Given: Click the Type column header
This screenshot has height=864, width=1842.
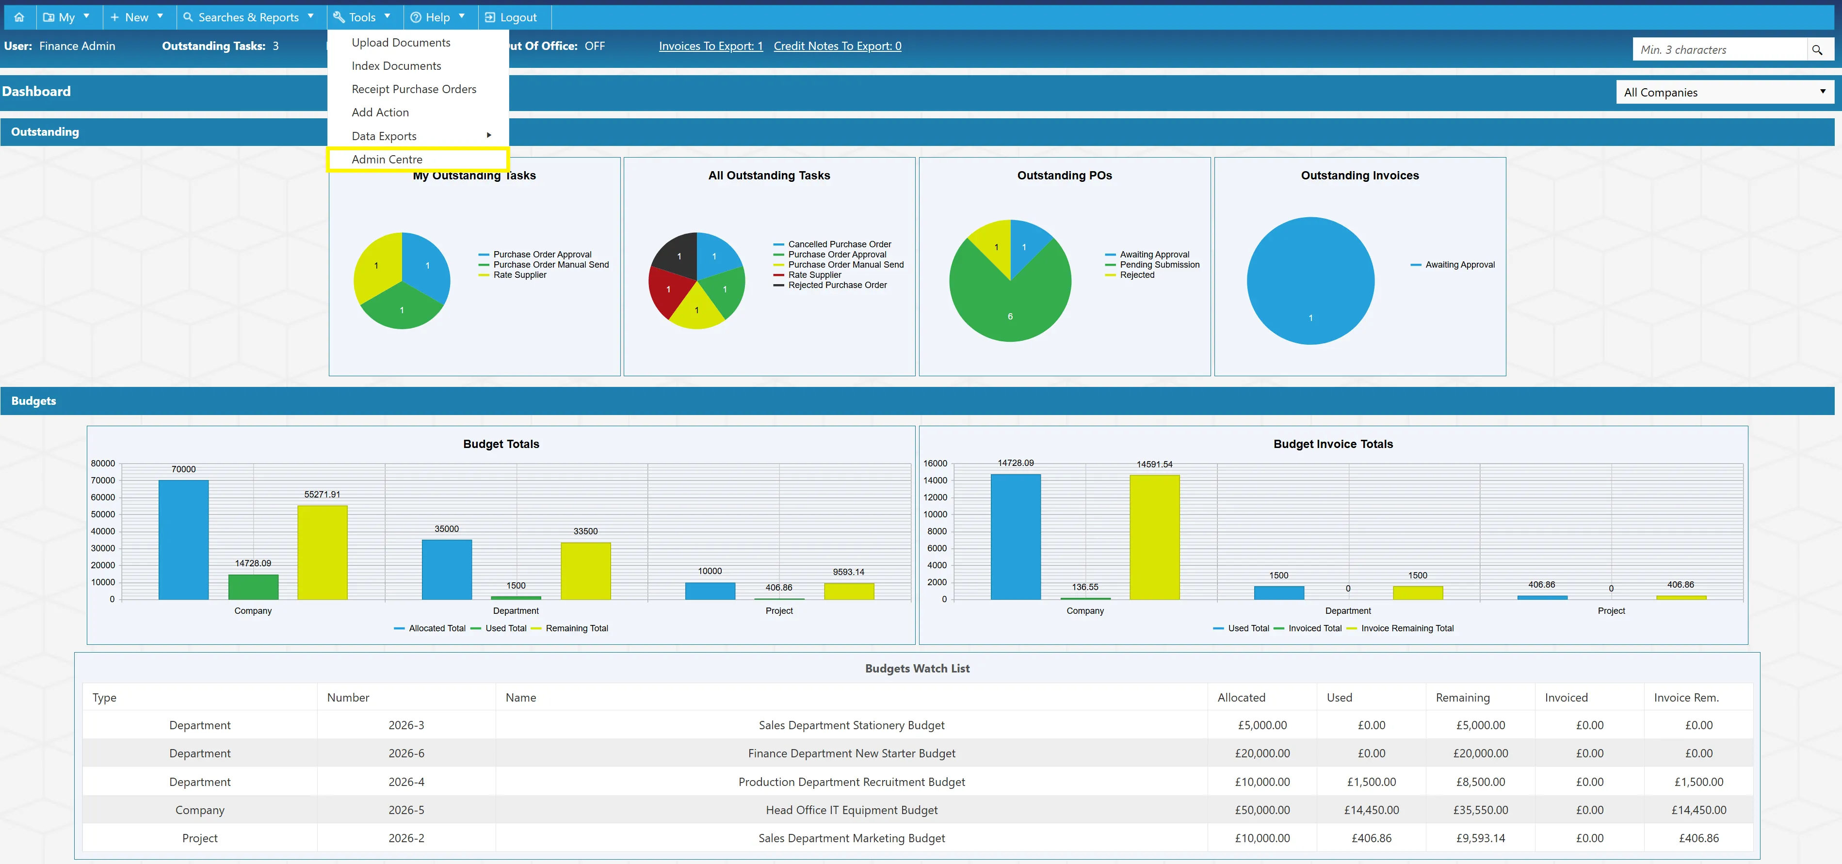Looking at the screenshot, I should [x=199, y=698].
